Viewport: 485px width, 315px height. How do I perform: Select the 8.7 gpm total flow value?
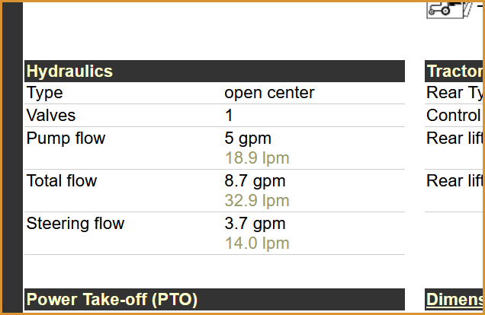(255, 181)
